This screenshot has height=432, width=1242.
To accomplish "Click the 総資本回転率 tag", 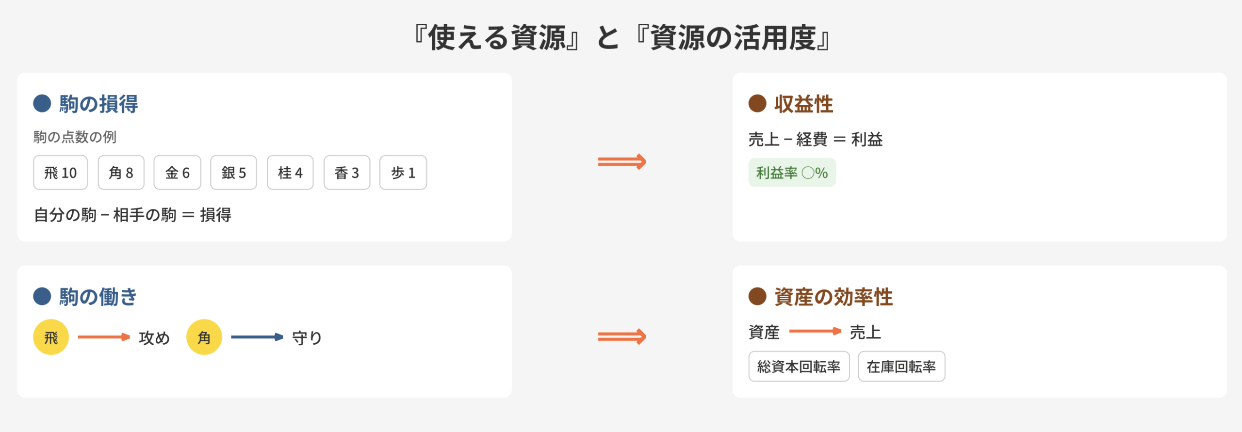I will pyautogui.click(x=799, y=367).
